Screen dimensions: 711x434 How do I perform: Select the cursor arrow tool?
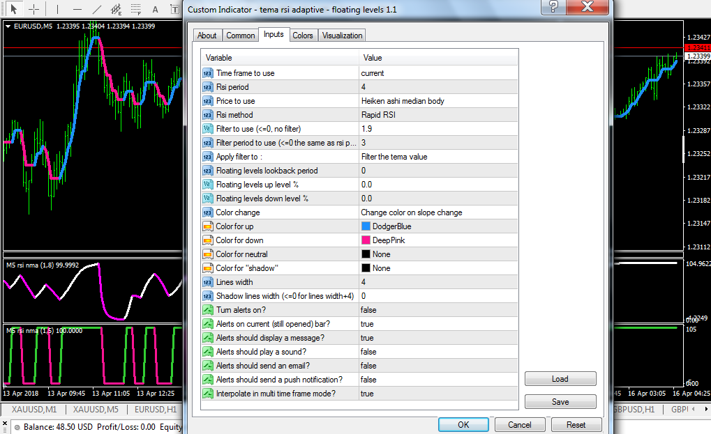tap(14, 9)
